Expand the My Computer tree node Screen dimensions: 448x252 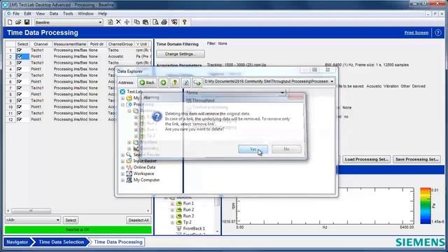coord(123,181)
